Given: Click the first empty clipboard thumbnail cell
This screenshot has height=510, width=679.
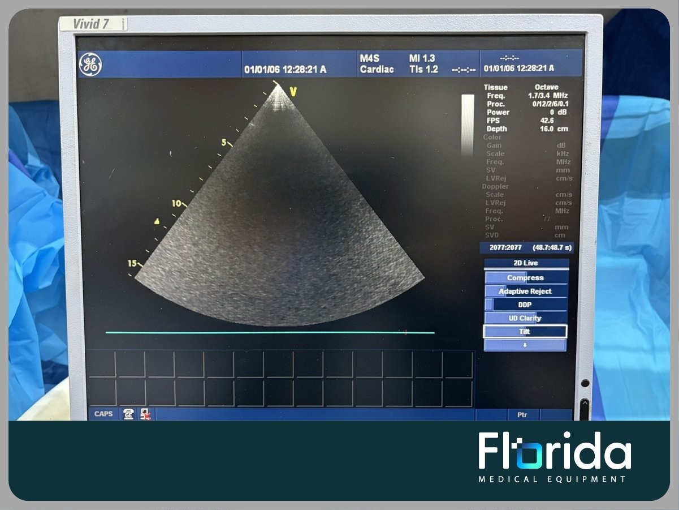Looking at the screenshot, I should [x=102, y=364].
